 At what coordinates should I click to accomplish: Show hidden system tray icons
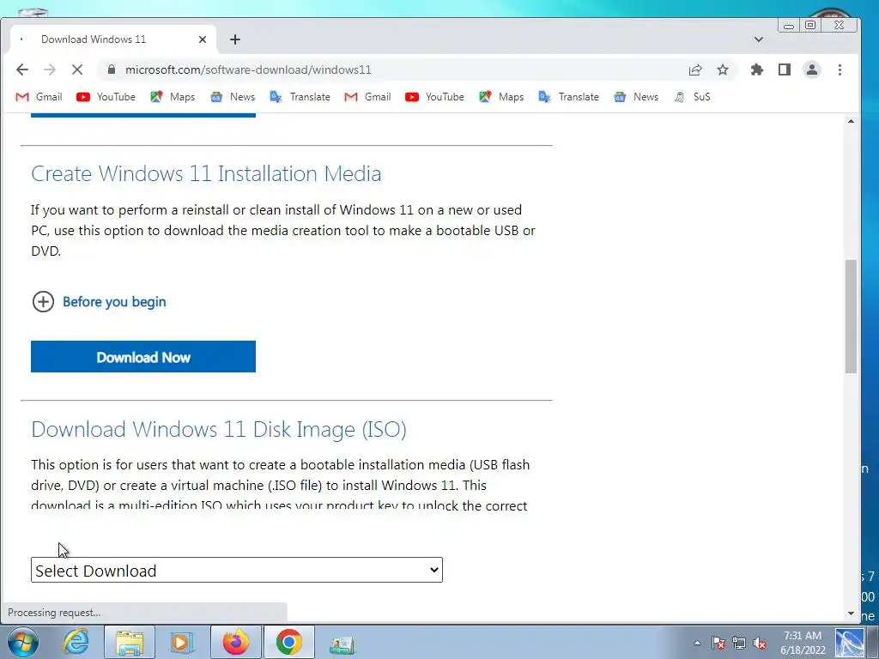point(697,643)
